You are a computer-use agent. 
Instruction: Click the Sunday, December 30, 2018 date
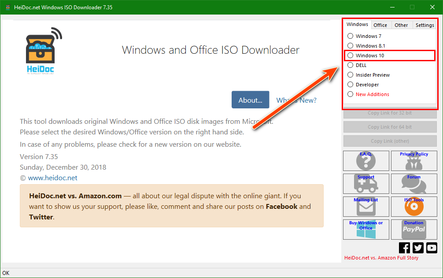point(63,167)
